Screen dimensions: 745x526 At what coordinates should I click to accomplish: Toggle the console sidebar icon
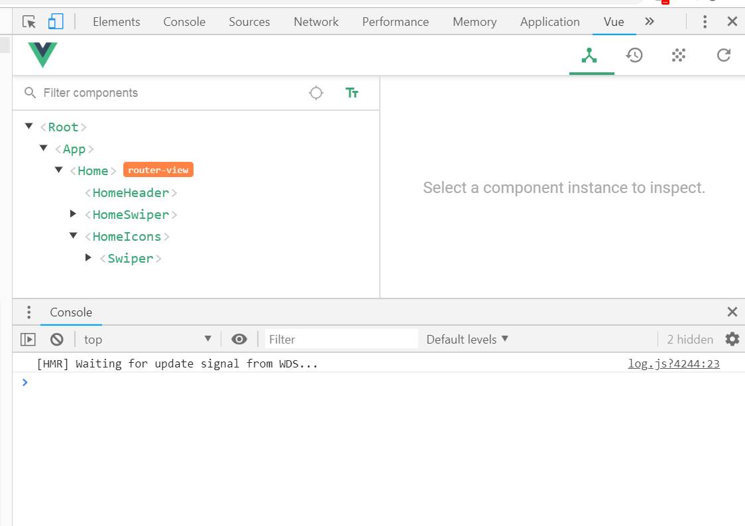pos(28,339)
